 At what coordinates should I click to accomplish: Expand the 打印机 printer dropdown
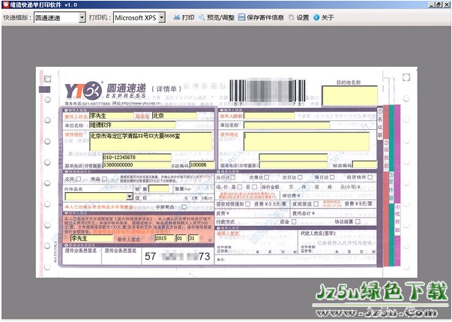[162, 17]
